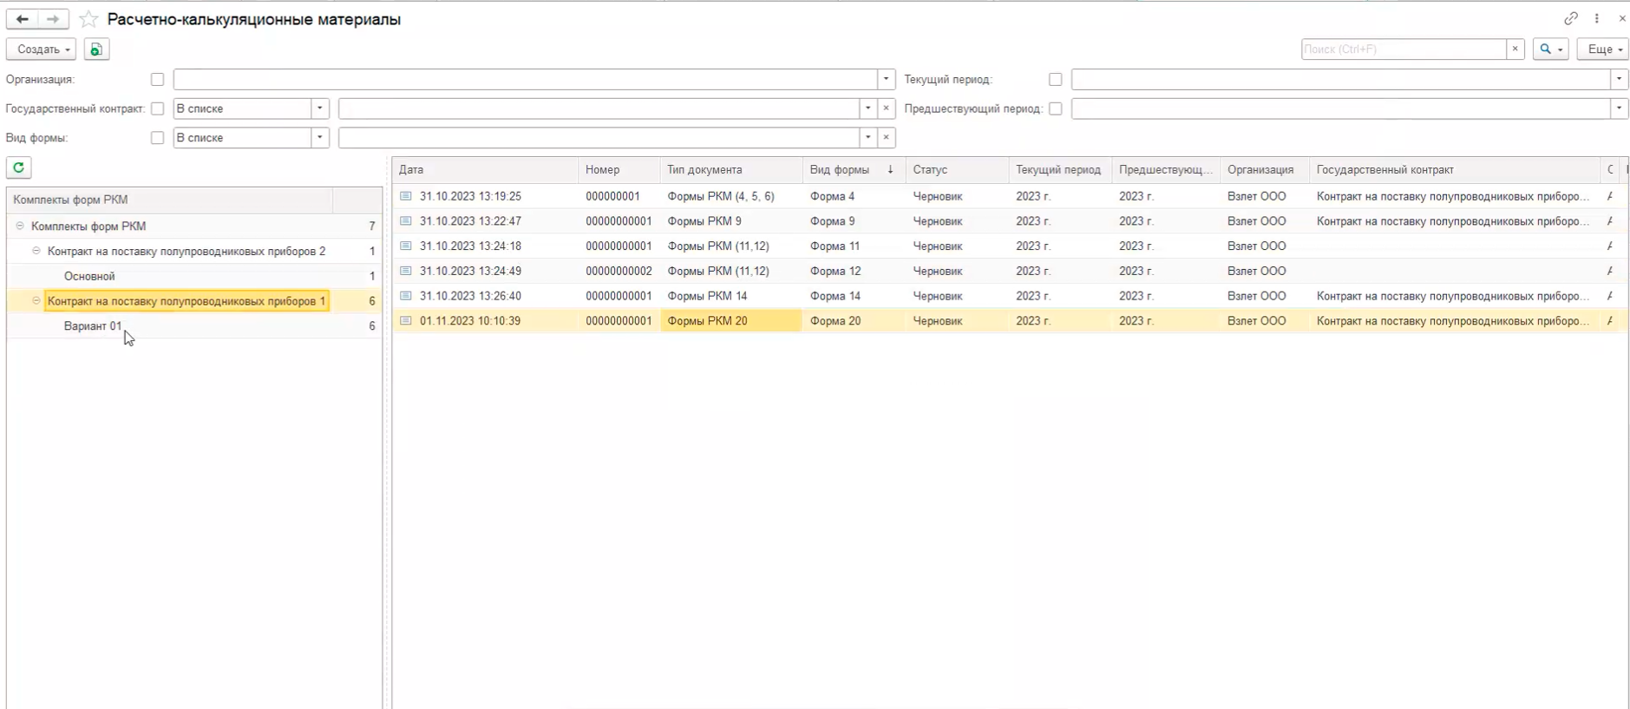1630x709 pixels.
Task: Open the magnifier search options button
Action: click(1550, 49)
